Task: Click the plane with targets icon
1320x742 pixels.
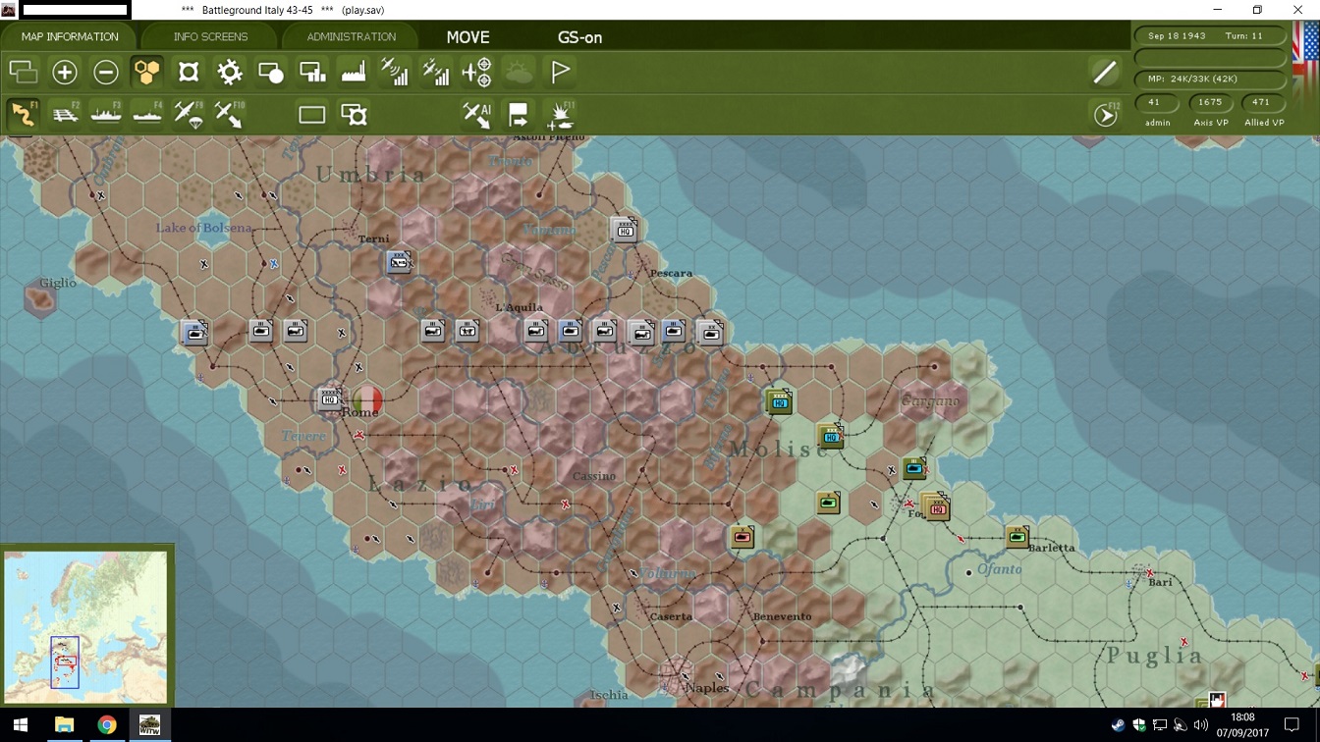Action: click(477, 72)
